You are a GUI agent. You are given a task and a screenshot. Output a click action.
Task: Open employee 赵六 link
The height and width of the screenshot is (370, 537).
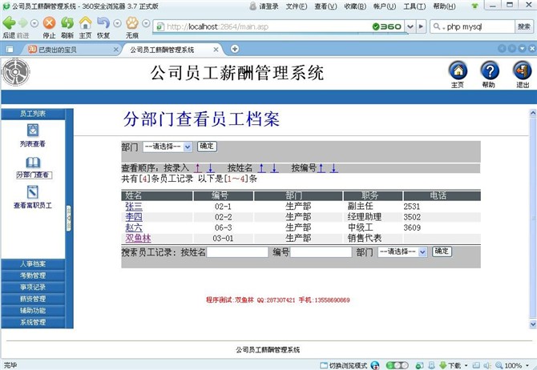(x=134, y=227)
